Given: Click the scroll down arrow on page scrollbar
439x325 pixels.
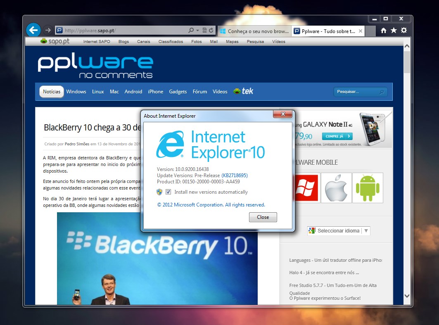Looking at the screenshot, I should point(407,296).
